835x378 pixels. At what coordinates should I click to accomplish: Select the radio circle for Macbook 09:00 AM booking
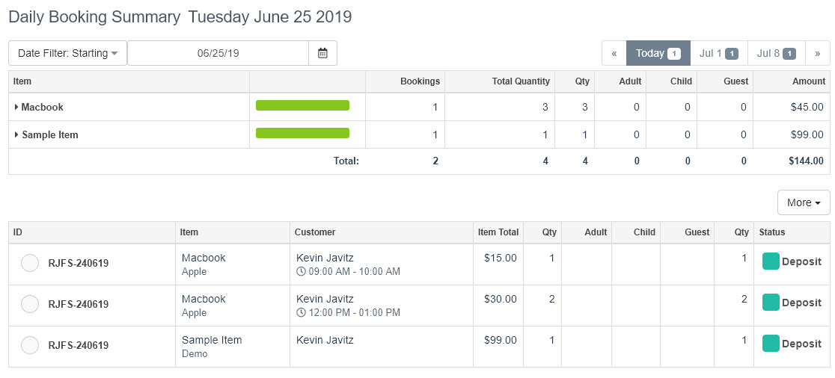(30, 263)
